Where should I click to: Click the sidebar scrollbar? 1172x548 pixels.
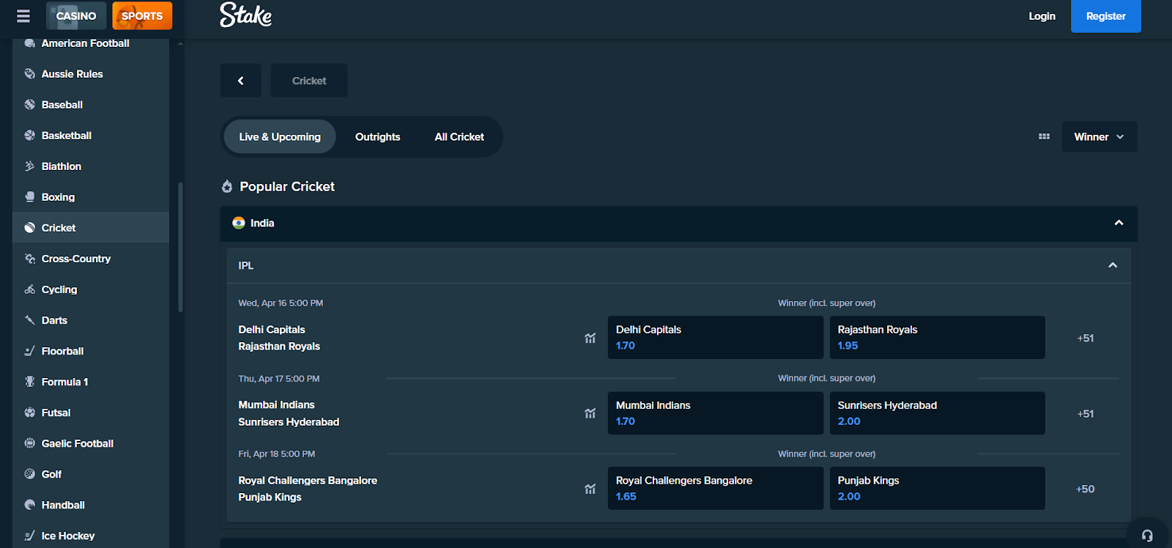coord(180,248)
